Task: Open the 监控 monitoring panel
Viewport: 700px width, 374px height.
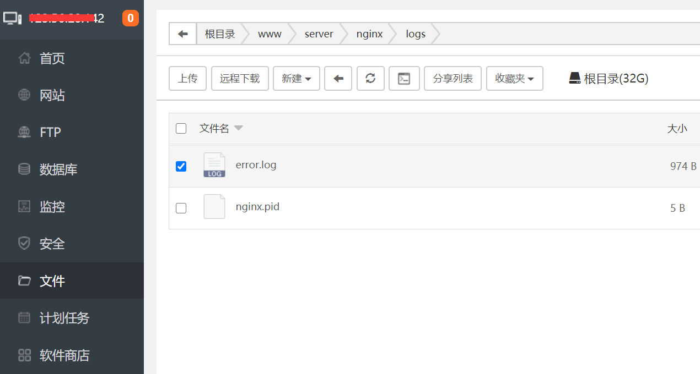Action: tap(52, 206)
